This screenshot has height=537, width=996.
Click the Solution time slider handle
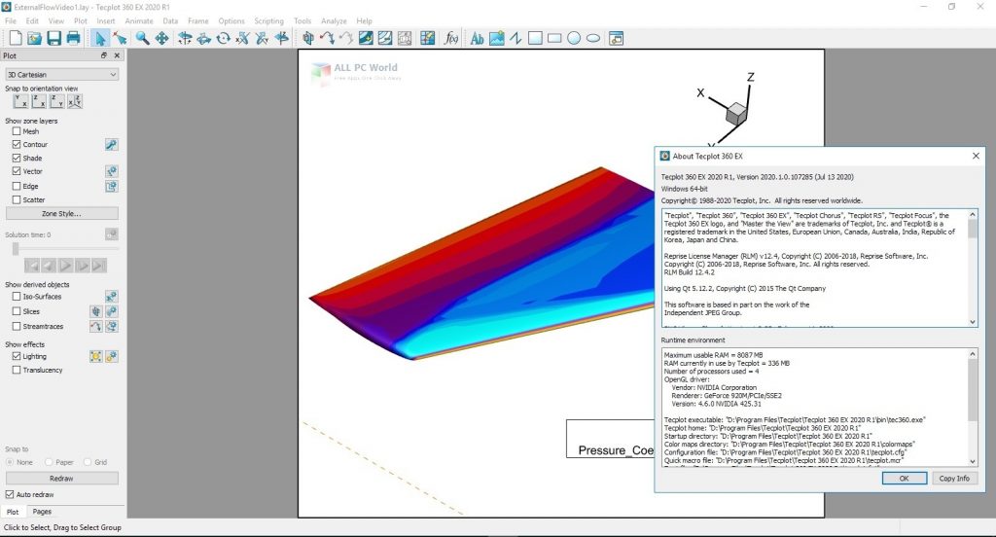point(16,249)
